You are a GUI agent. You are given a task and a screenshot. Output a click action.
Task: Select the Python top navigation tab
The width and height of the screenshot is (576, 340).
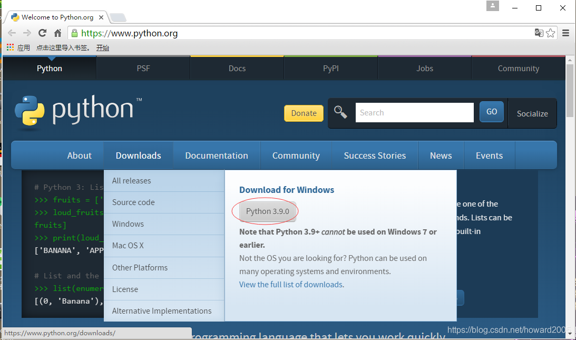tap(49, 69)
